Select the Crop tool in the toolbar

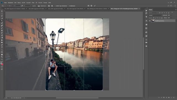tap(2, 21)
